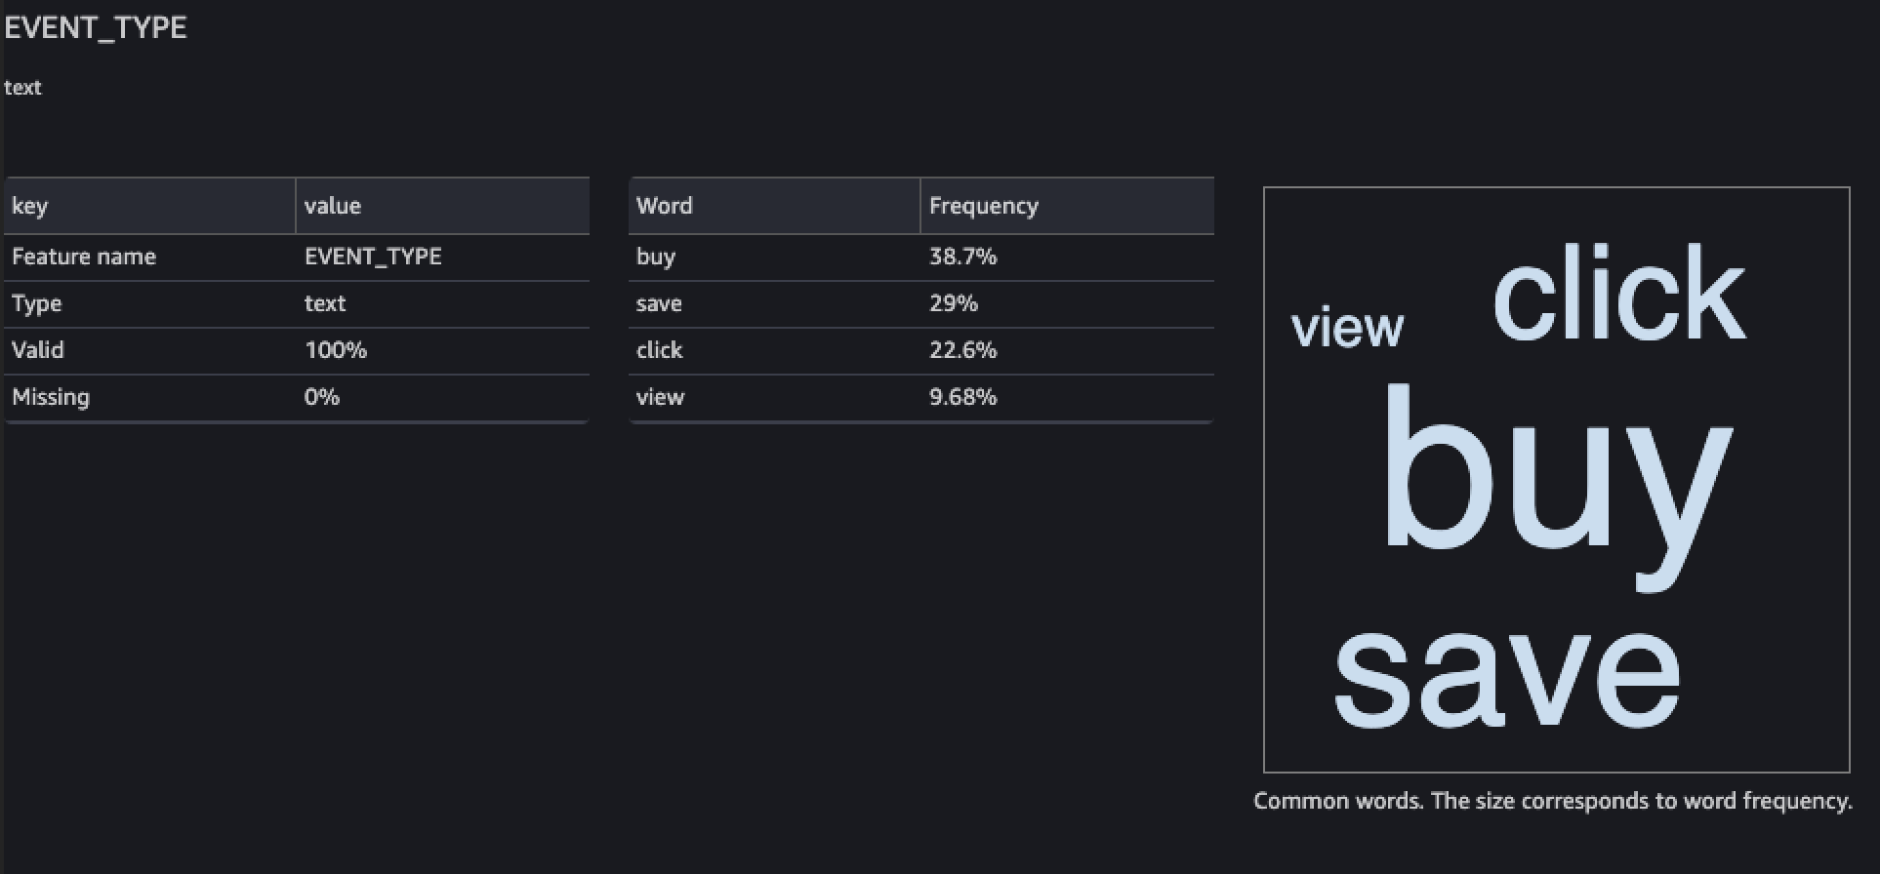Click the large 'buy' in word cloud

(1556, 478)
